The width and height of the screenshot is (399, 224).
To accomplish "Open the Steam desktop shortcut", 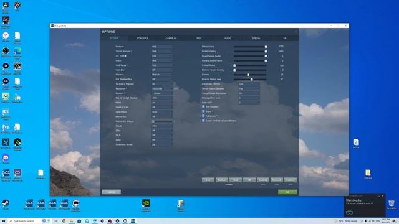I will click(x=6, y=204).
